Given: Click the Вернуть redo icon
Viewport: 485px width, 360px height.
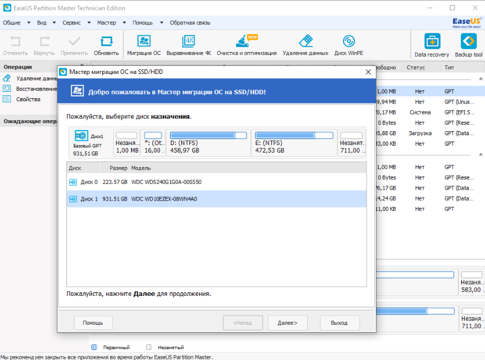Looking at the screenshot, I should (44, 41).
